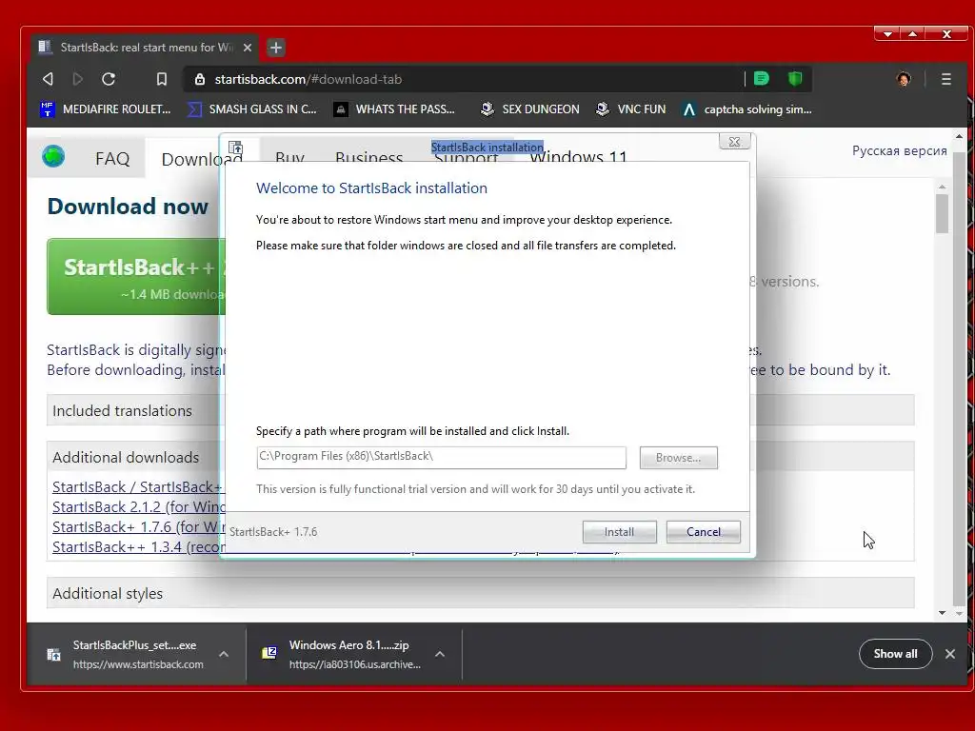Image resolution: width=975 pixels, height=731 pixels.
Task: Click the green reader mode icon
Action: pyautogui.click(x=761, y=78)
